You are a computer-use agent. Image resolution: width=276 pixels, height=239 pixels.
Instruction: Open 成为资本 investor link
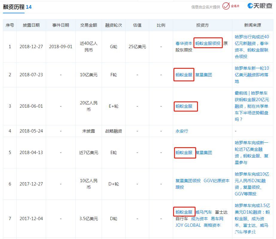(199, 219)
